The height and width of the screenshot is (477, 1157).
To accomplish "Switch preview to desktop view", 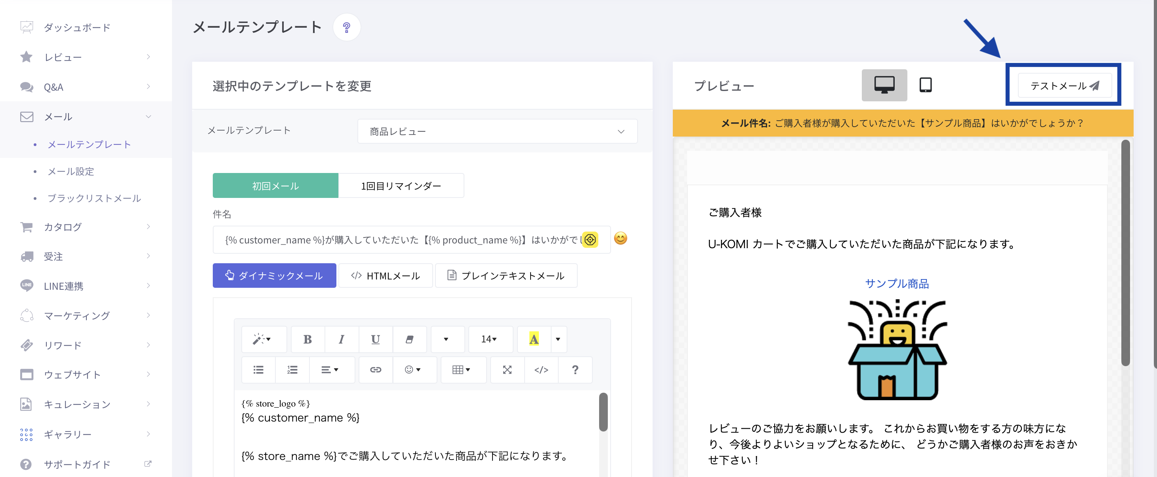I will click(x=884, y=85).
